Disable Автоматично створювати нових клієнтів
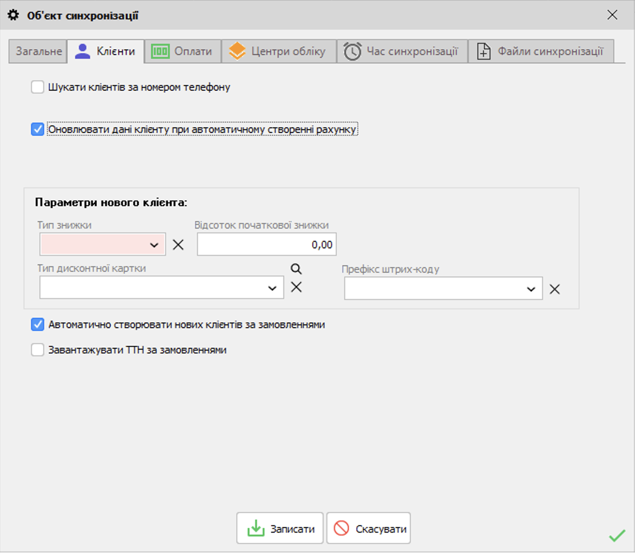This screenshot has width=635, height=553. [38, 324]
